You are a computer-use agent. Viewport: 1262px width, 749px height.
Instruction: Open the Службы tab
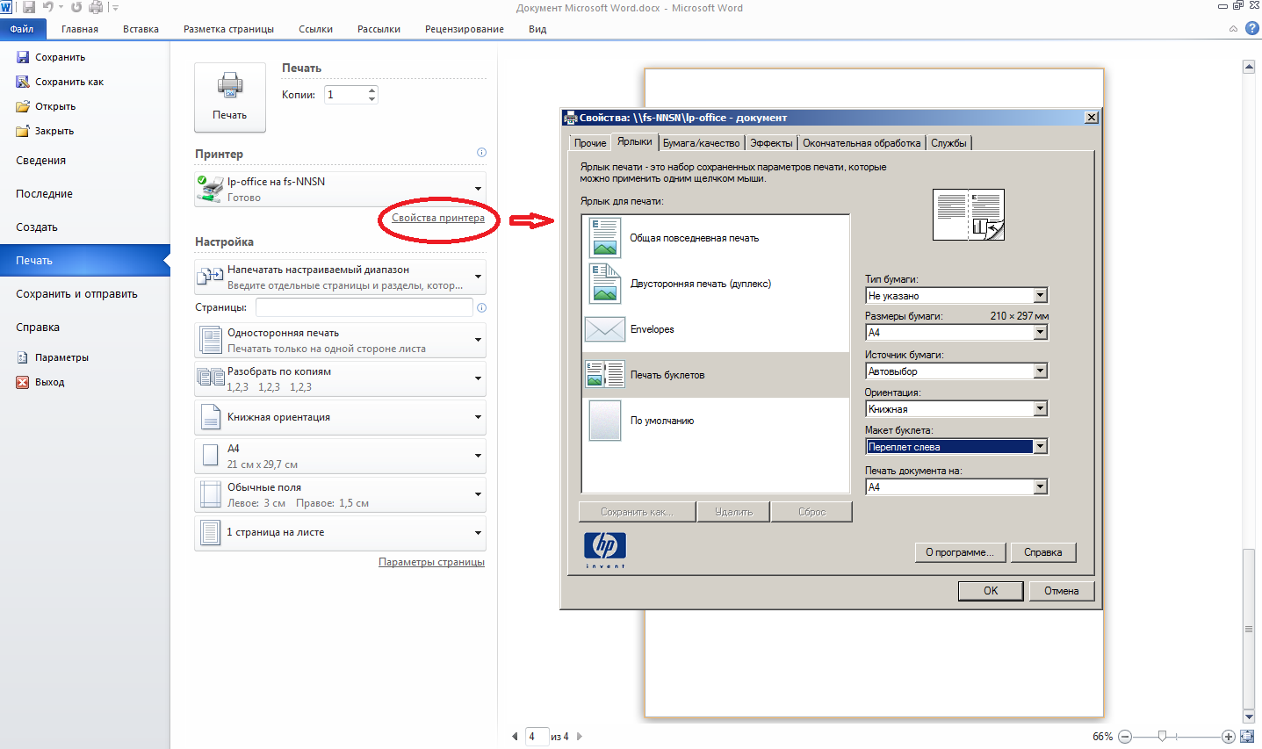point(948,143)
